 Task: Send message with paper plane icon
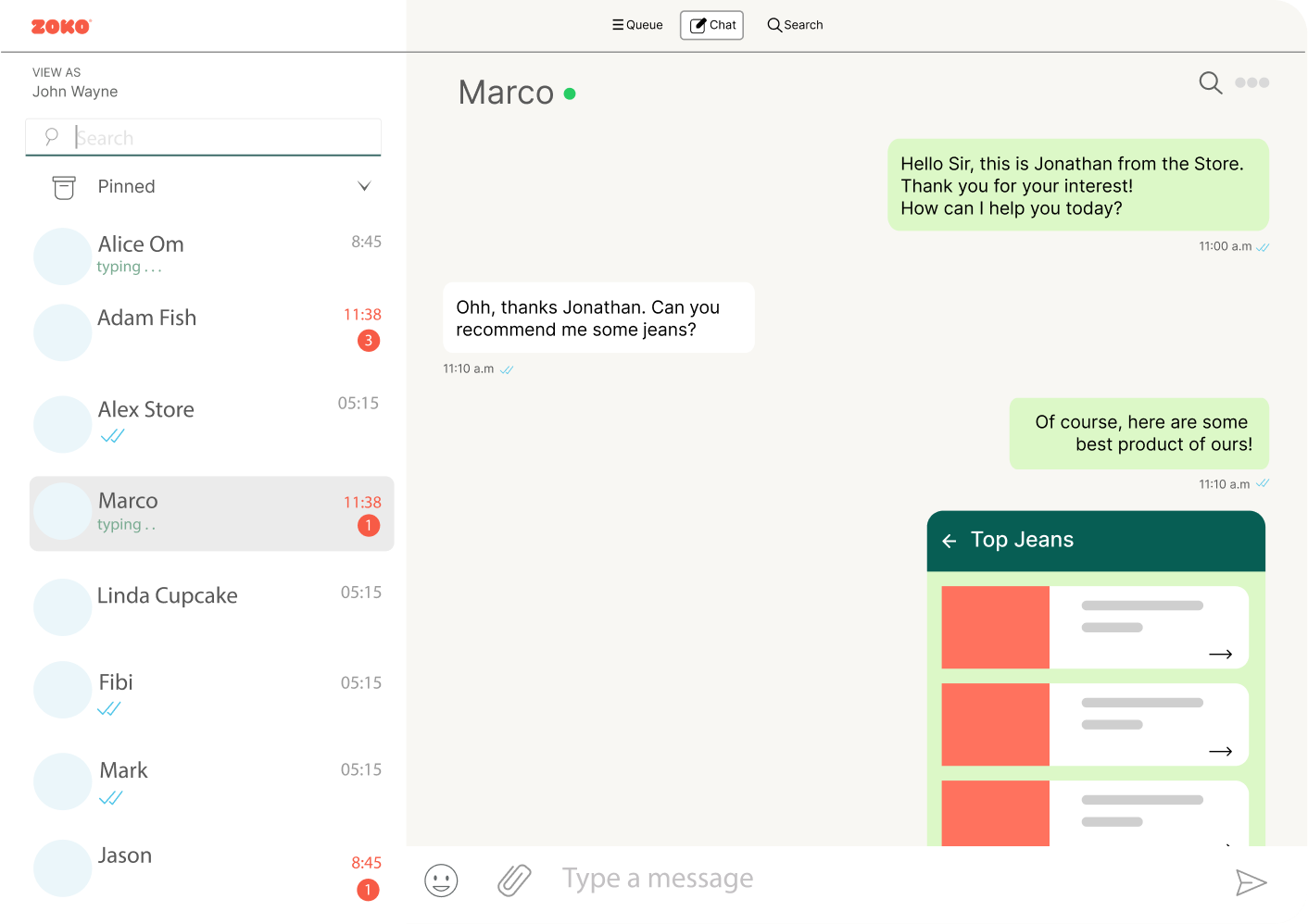1251,882
